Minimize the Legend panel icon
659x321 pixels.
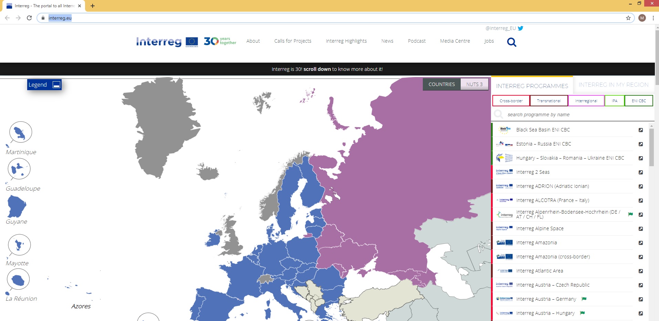point(56,85)
